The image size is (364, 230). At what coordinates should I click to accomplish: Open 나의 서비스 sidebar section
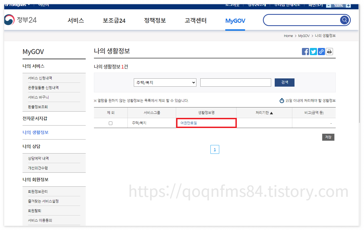pyautogui.click(x=34, y=66)
